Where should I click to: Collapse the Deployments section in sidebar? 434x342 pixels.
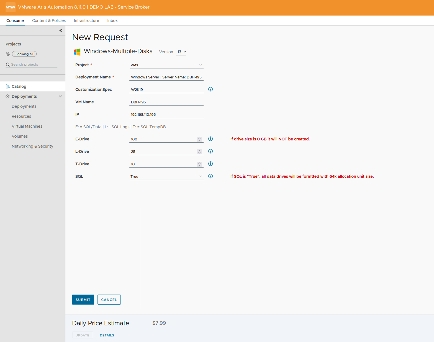click(60, 96)
